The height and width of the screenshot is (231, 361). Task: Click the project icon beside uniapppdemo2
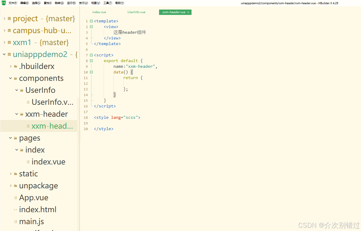(10, 54)
